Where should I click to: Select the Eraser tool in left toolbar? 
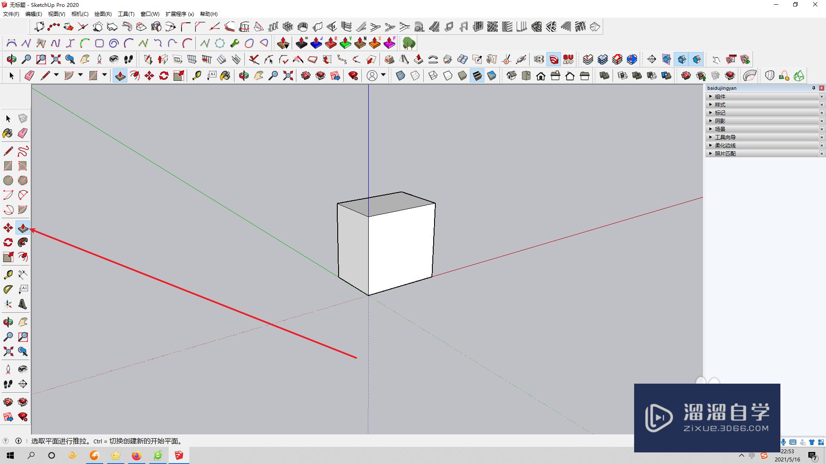(x=23, y=133)
